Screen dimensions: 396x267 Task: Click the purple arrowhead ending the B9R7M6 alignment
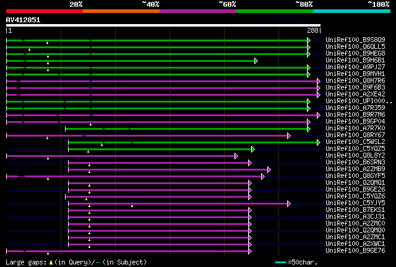point(319,116)
